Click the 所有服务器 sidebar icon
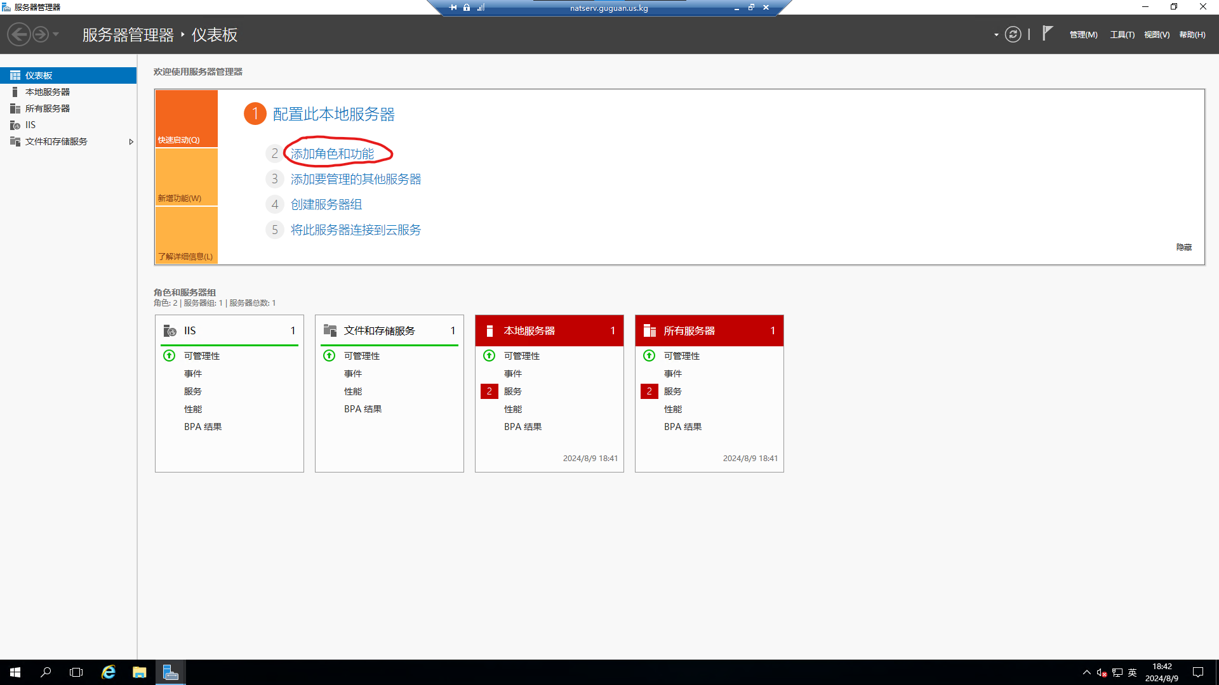 (15, 108)
